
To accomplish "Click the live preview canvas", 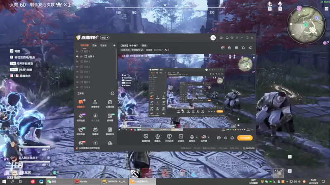I will coord(186,93).
